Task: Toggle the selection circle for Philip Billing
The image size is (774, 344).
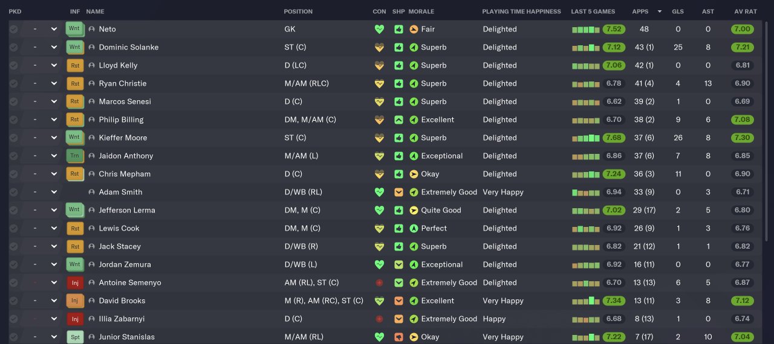Action: (13, 119)
